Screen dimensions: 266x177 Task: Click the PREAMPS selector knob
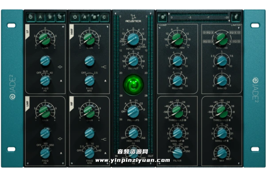(133, 112)
